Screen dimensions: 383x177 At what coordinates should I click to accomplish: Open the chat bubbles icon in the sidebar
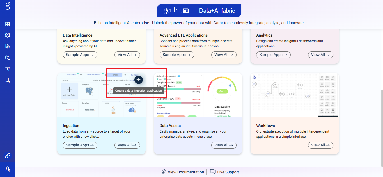pos(8,80)
